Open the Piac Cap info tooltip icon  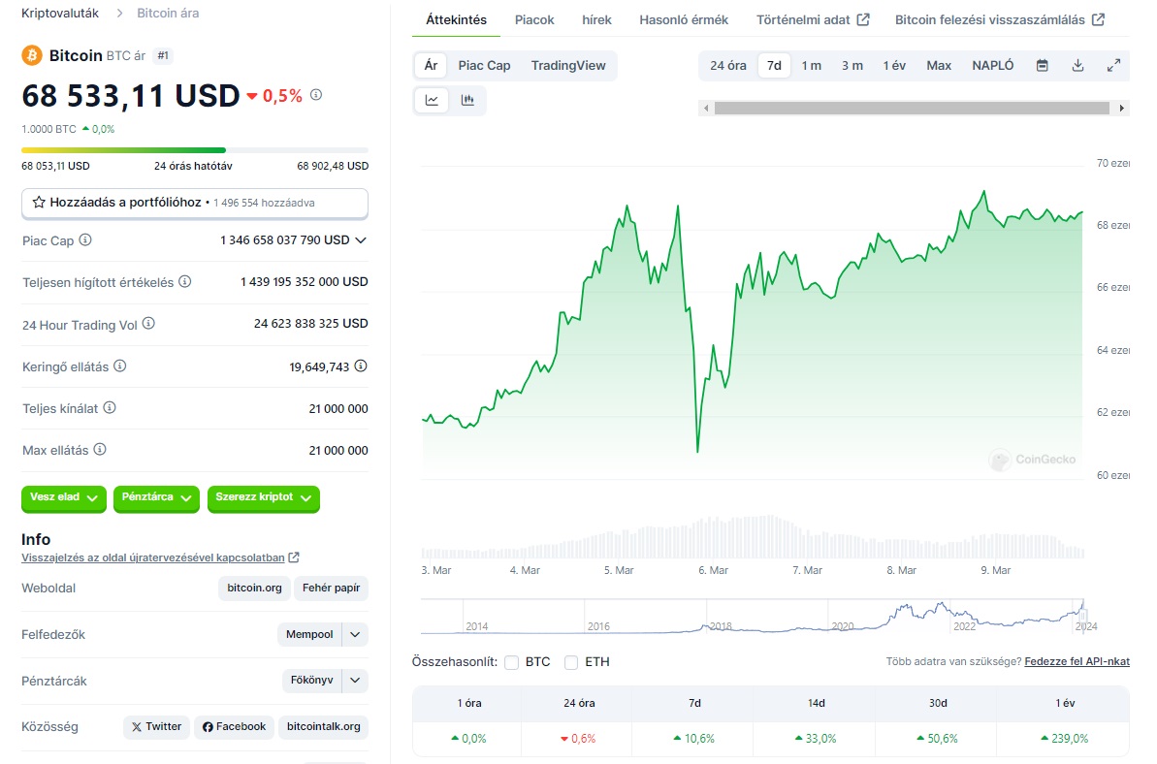tap(85, 239)
